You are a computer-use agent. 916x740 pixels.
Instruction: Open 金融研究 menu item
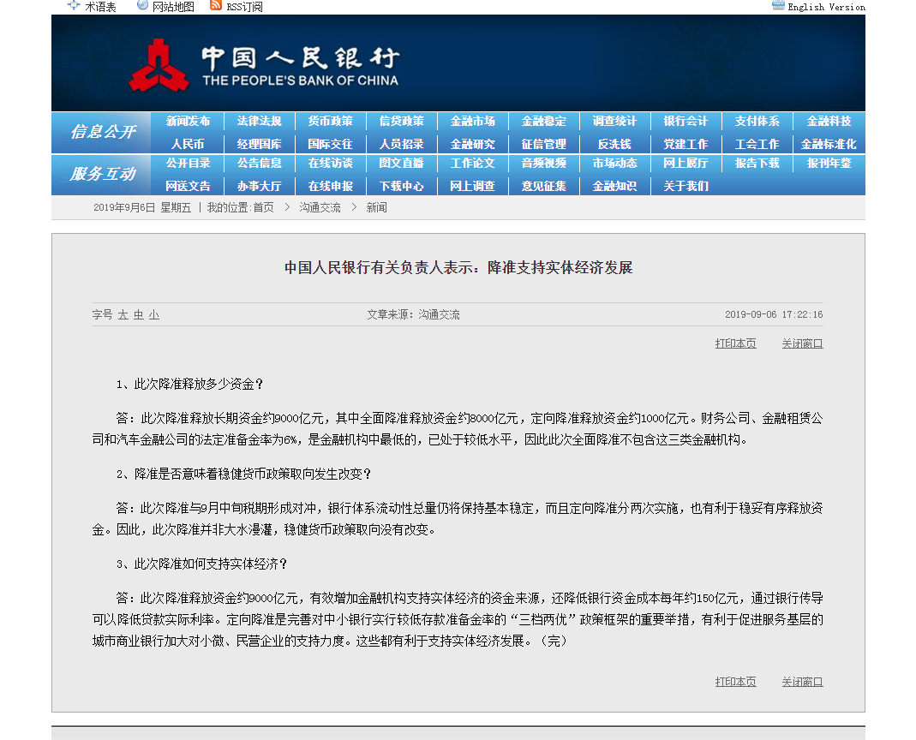[473, 144]
